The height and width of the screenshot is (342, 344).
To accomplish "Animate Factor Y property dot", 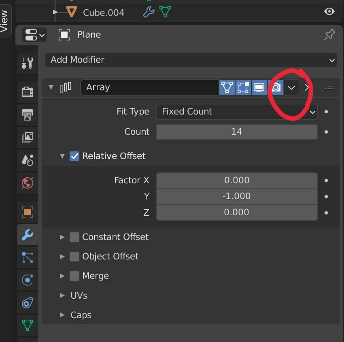I will pos(326,197).
